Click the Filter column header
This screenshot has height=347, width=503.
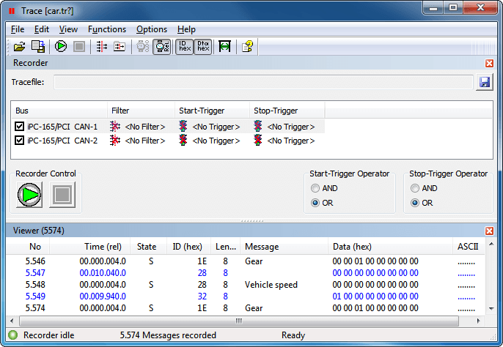pos(141,111)
